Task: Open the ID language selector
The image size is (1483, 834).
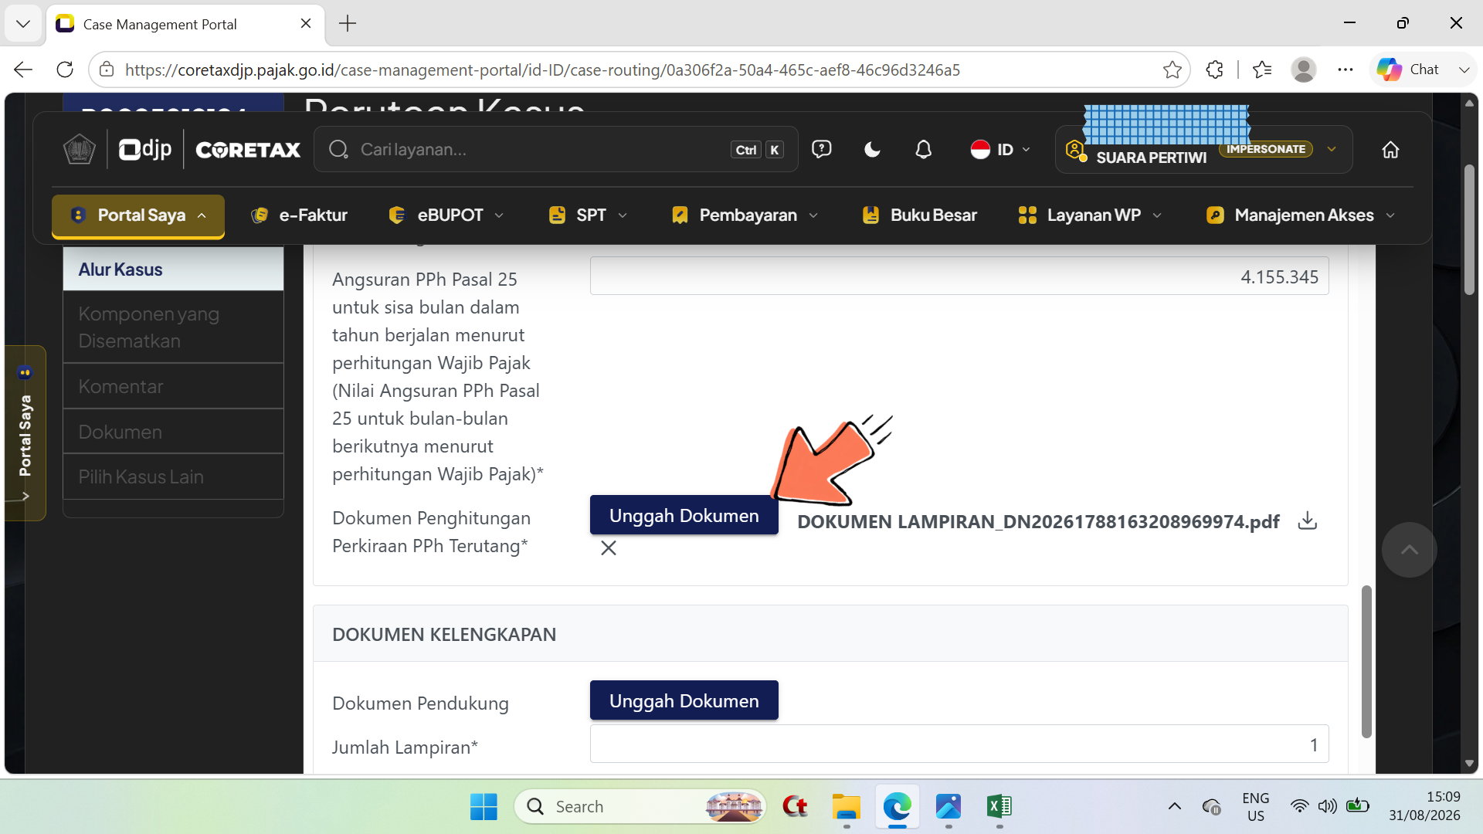Action: click(1000, 150)
